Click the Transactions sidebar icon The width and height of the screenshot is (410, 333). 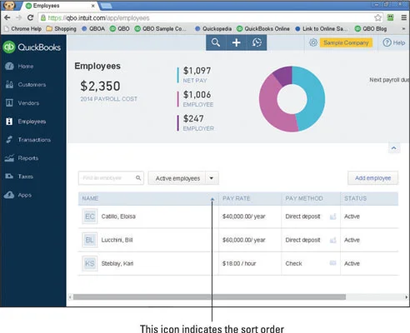tap(9, 140)
